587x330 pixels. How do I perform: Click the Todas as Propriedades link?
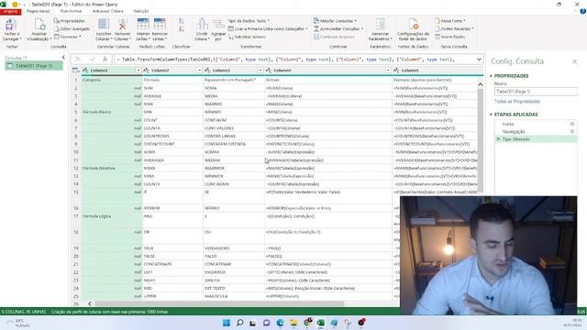click(x=517, y=102)
